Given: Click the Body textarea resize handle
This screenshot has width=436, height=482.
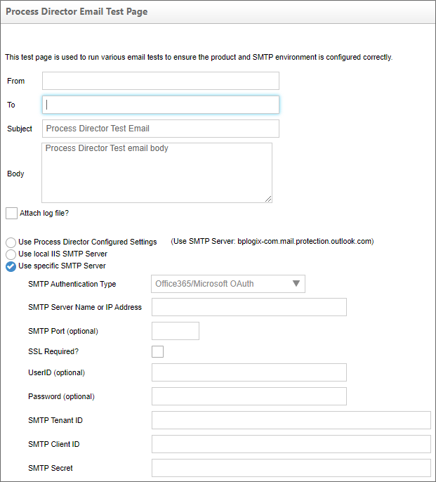Looking at the screenshot, I should tap(268, 199).
